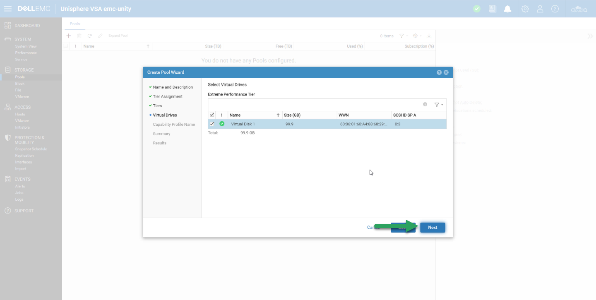Open the filter dropdown in the Pools toolbar
596x300 pixels.
[404, 36]
